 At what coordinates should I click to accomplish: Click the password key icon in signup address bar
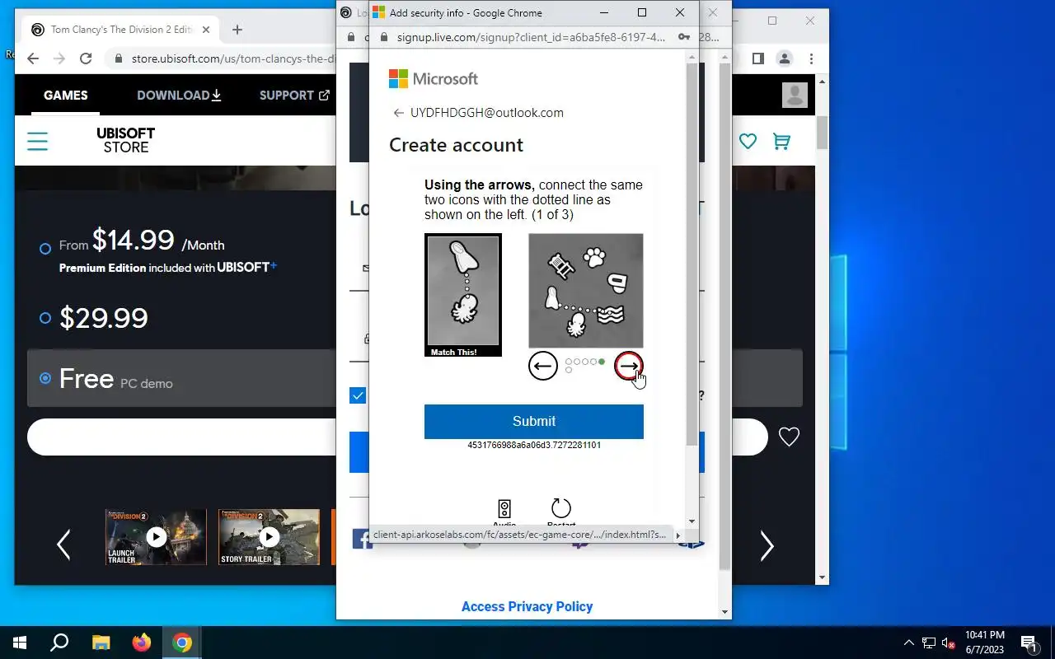click(x=683, y=37)
